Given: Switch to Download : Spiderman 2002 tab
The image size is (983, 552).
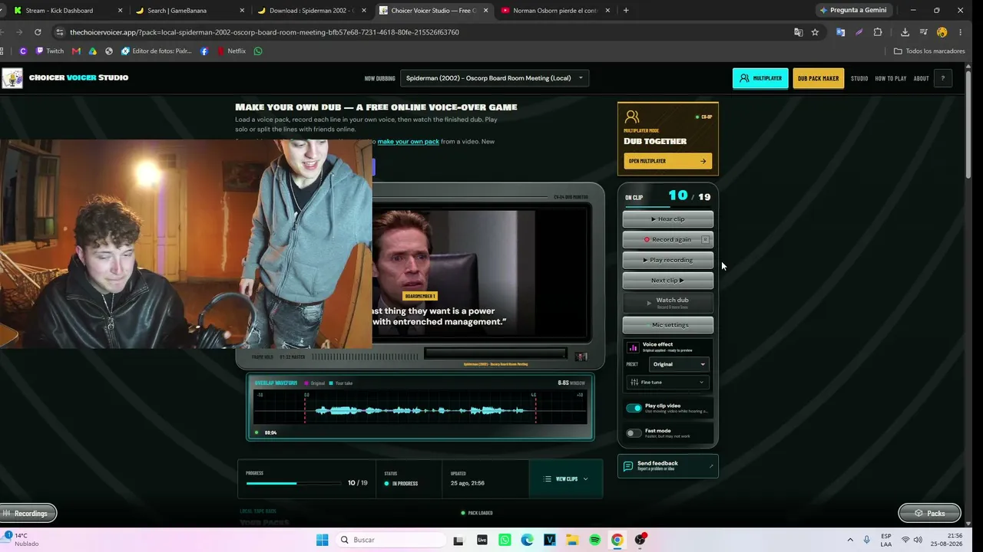Looking at the screenshot, I should [x=312, y=11].
